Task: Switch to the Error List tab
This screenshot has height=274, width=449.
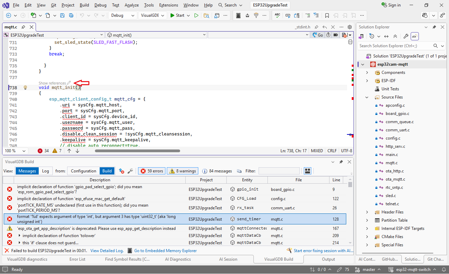Action: click(77, 259)
